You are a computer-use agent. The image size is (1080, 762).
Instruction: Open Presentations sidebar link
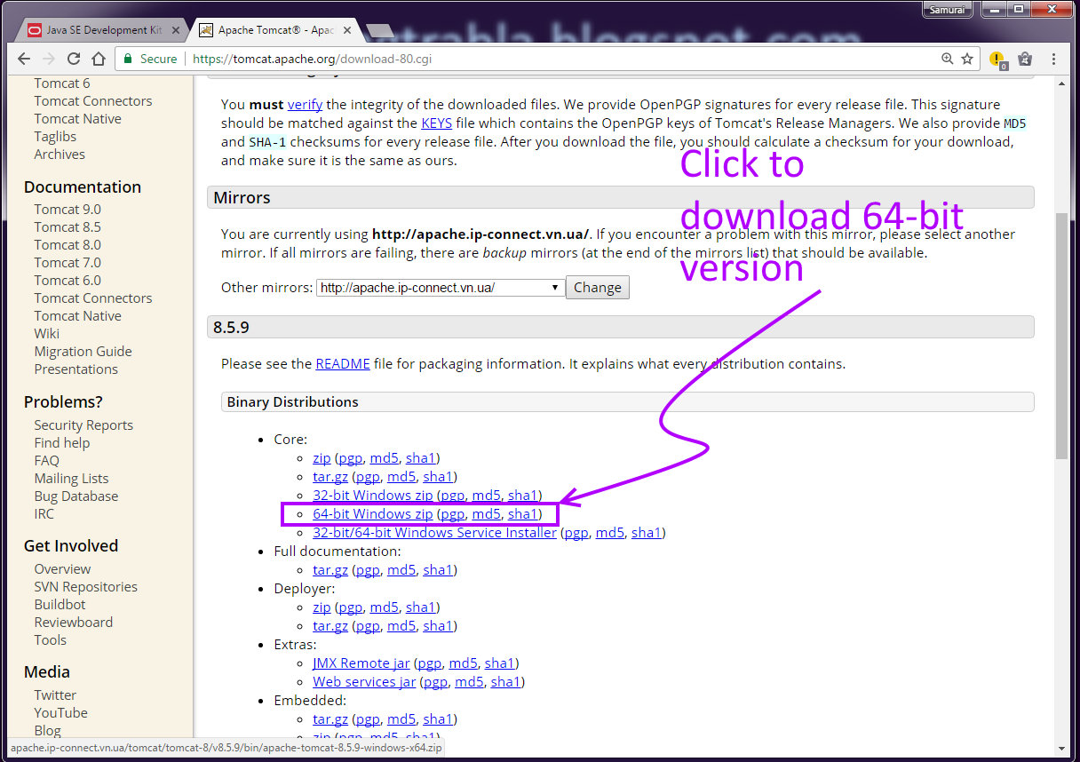point(75,369)
